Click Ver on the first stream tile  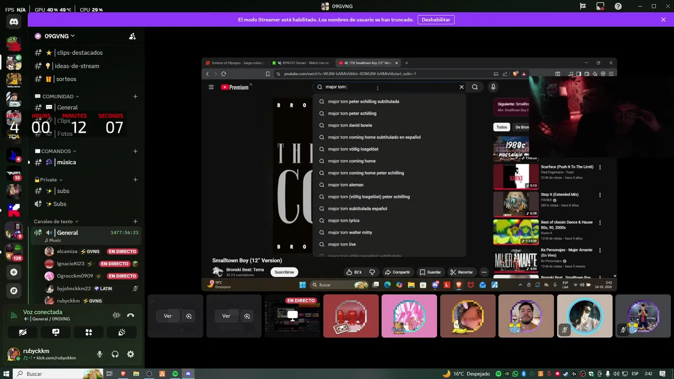(x=167, y=316)
